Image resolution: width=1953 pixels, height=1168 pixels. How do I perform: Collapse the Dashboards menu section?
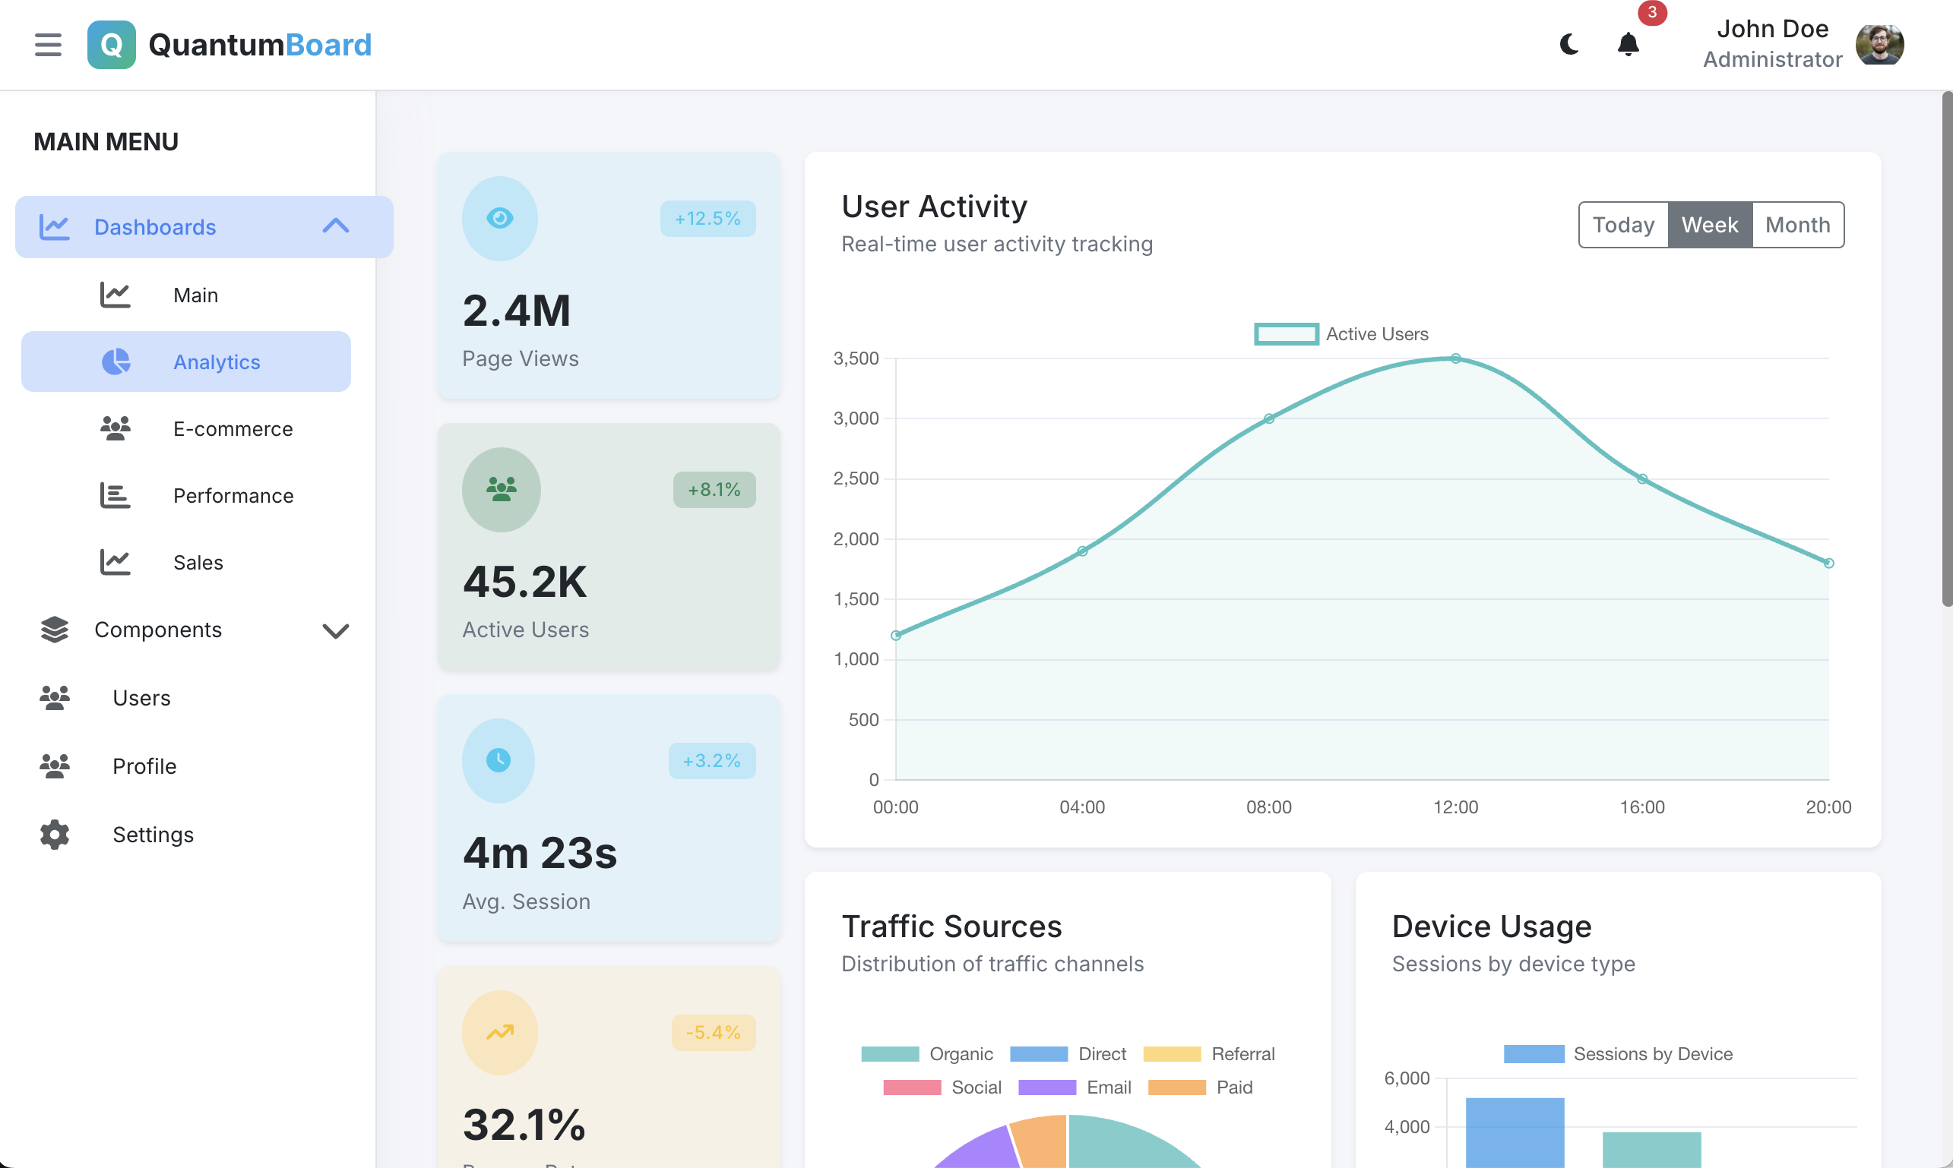[x=335, y=226]
